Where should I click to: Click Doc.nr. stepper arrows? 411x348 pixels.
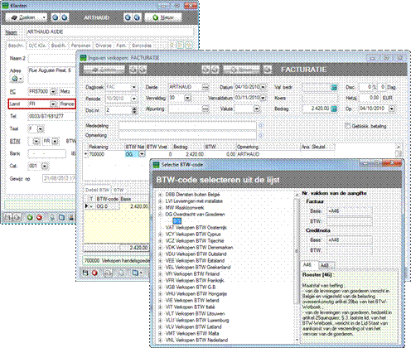tap(134, 110)
